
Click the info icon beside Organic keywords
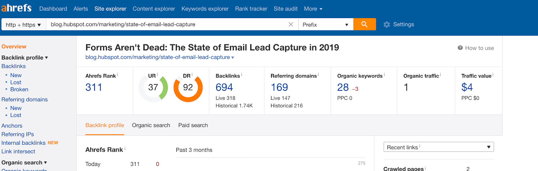coord(384,75)
